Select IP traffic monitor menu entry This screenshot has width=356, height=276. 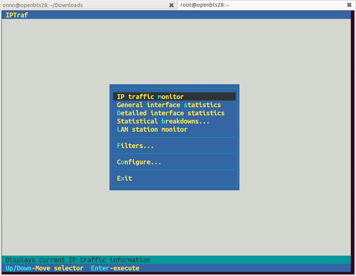[174, 97]
